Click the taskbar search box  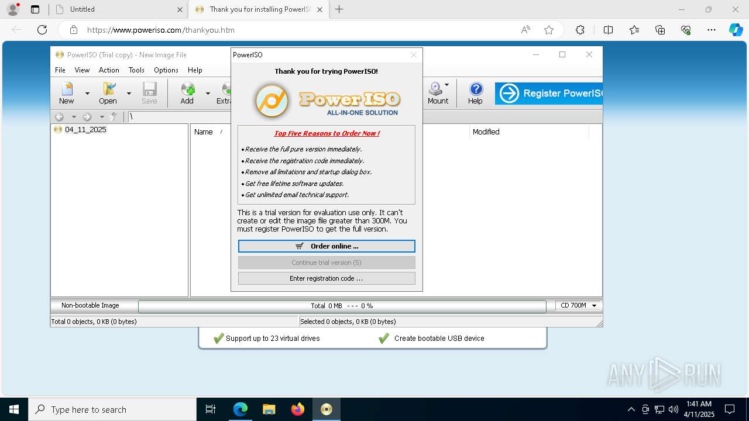click(112, 409)
